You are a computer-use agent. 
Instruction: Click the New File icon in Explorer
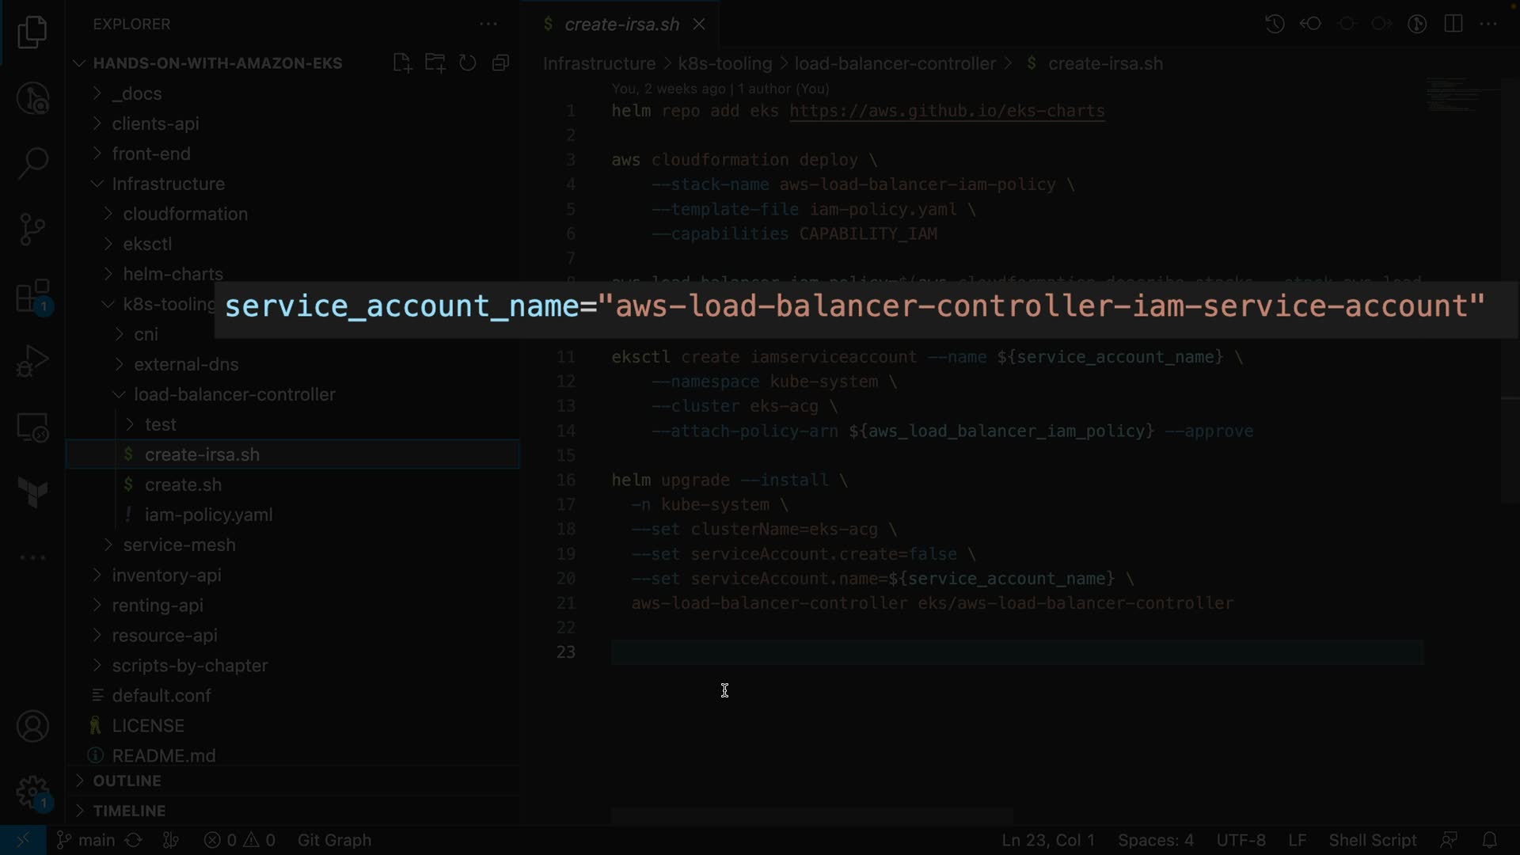402,63
